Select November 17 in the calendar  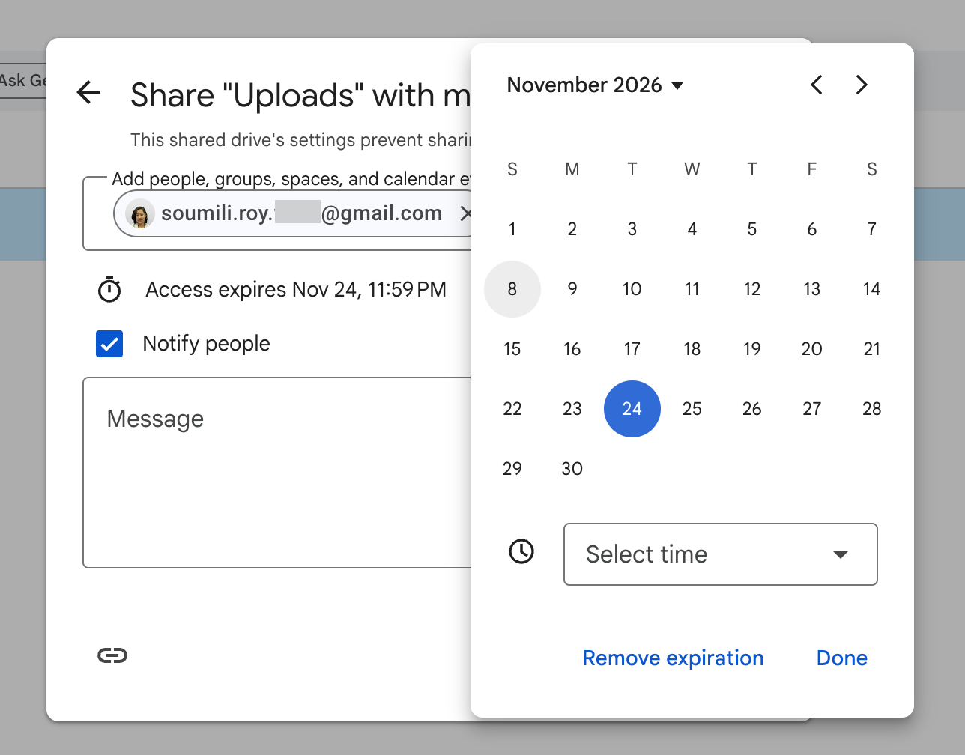632,349
